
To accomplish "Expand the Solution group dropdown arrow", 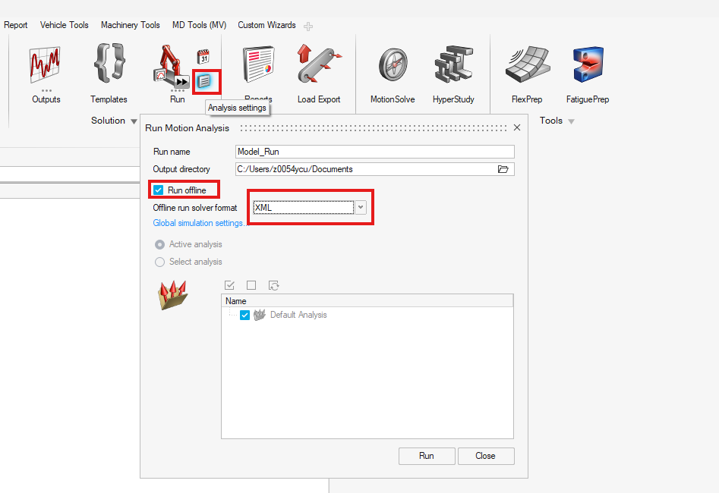I will pos(134,121).
